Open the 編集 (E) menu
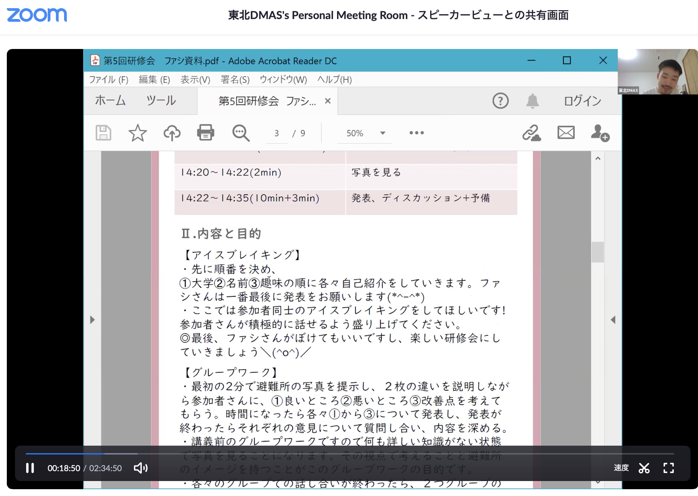 click(x=154, y=80)
